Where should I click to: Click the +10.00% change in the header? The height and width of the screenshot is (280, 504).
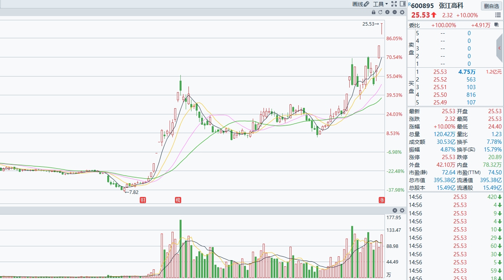(x=467, y=15)
